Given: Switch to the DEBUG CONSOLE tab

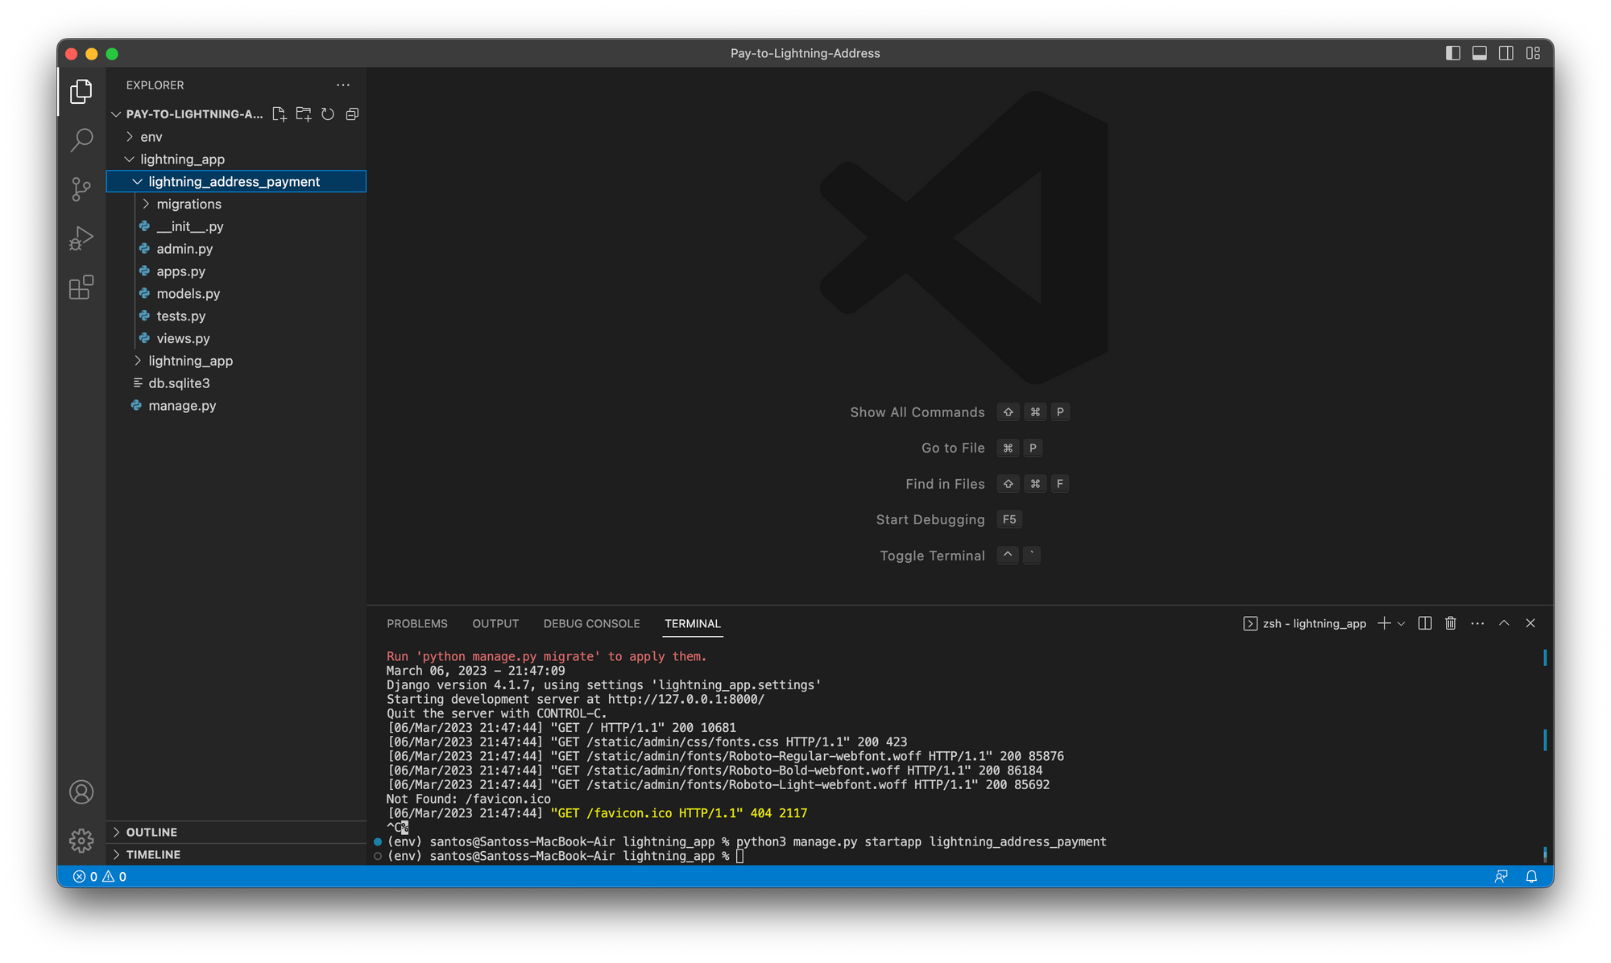Looking at the screenshot, I should pyautogui.click(x=591, y=624).
